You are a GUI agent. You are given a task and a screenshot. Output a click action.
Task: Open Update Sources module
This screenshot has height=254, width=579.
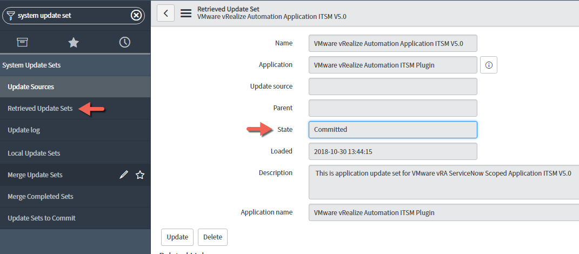coord(31,87)
